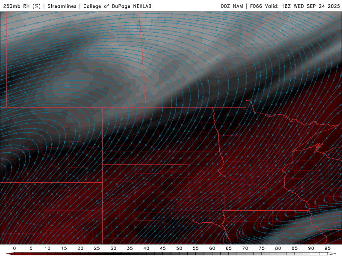This screenshot has height=256, width=342.
Task: Select the "Streamlines" header text
Action: click(62, 6)
